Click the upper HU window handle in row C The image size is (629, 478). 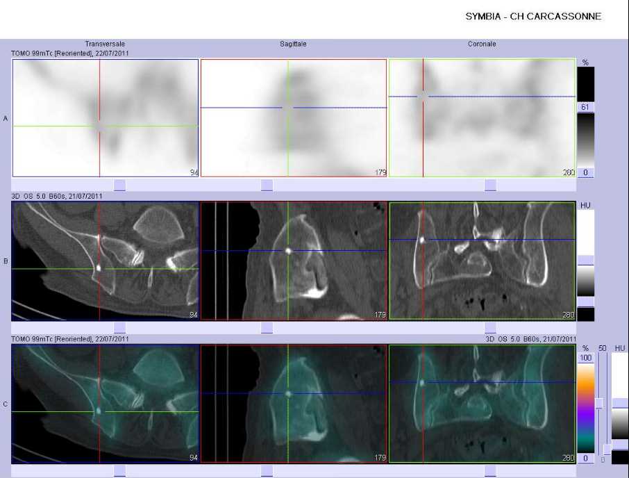(x=620, y=404)
